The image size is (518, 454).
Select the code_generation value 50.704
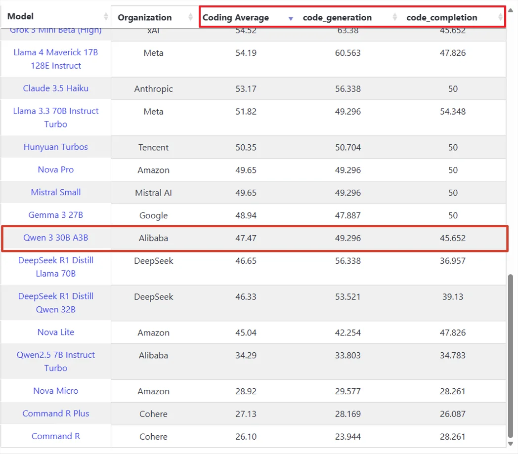click(x=348, y=147)
